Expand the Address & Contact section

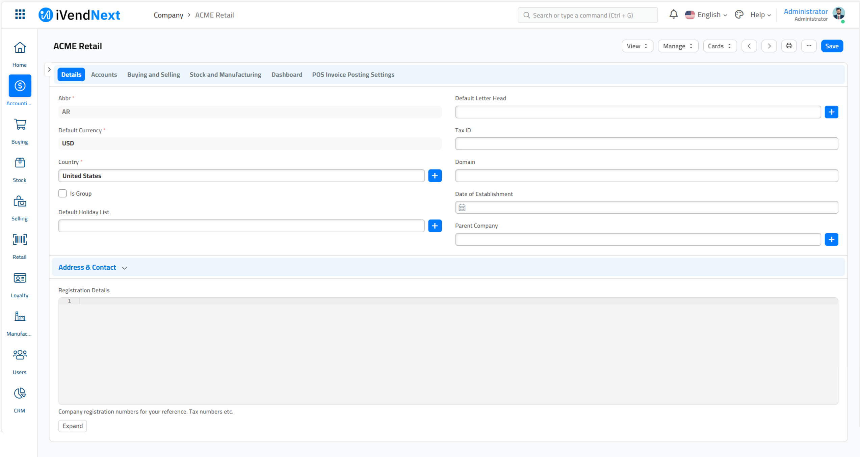93,267
